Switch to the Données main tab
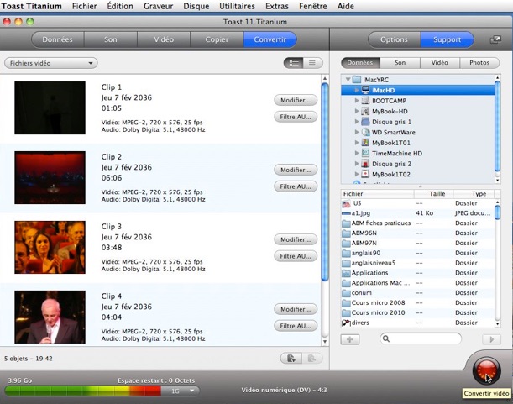513x404 pixels. coord(58,39)
